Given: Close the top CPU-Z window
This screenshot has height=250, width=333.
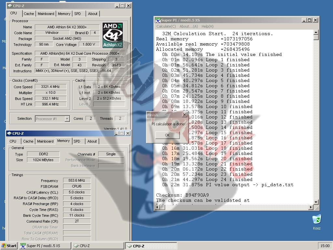Looking at the screenshot, I should point(128,6).
